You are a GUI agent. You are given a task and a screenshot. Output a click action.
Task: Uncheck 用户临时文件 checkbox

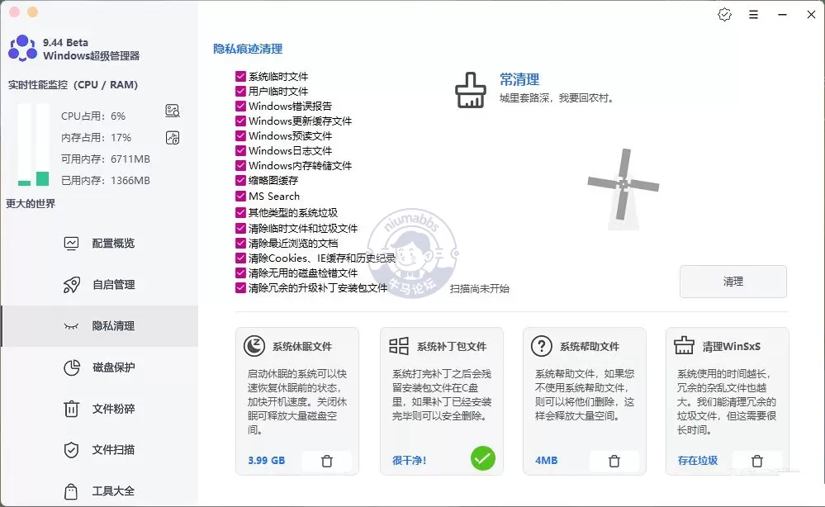click(x=240, y=91)
